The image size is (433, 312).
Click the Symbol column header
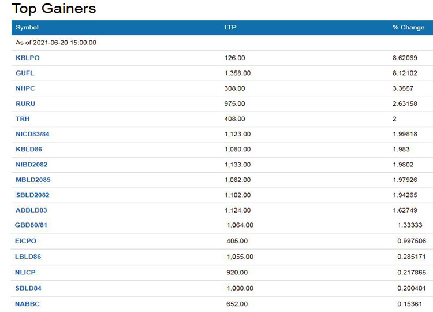27,28
